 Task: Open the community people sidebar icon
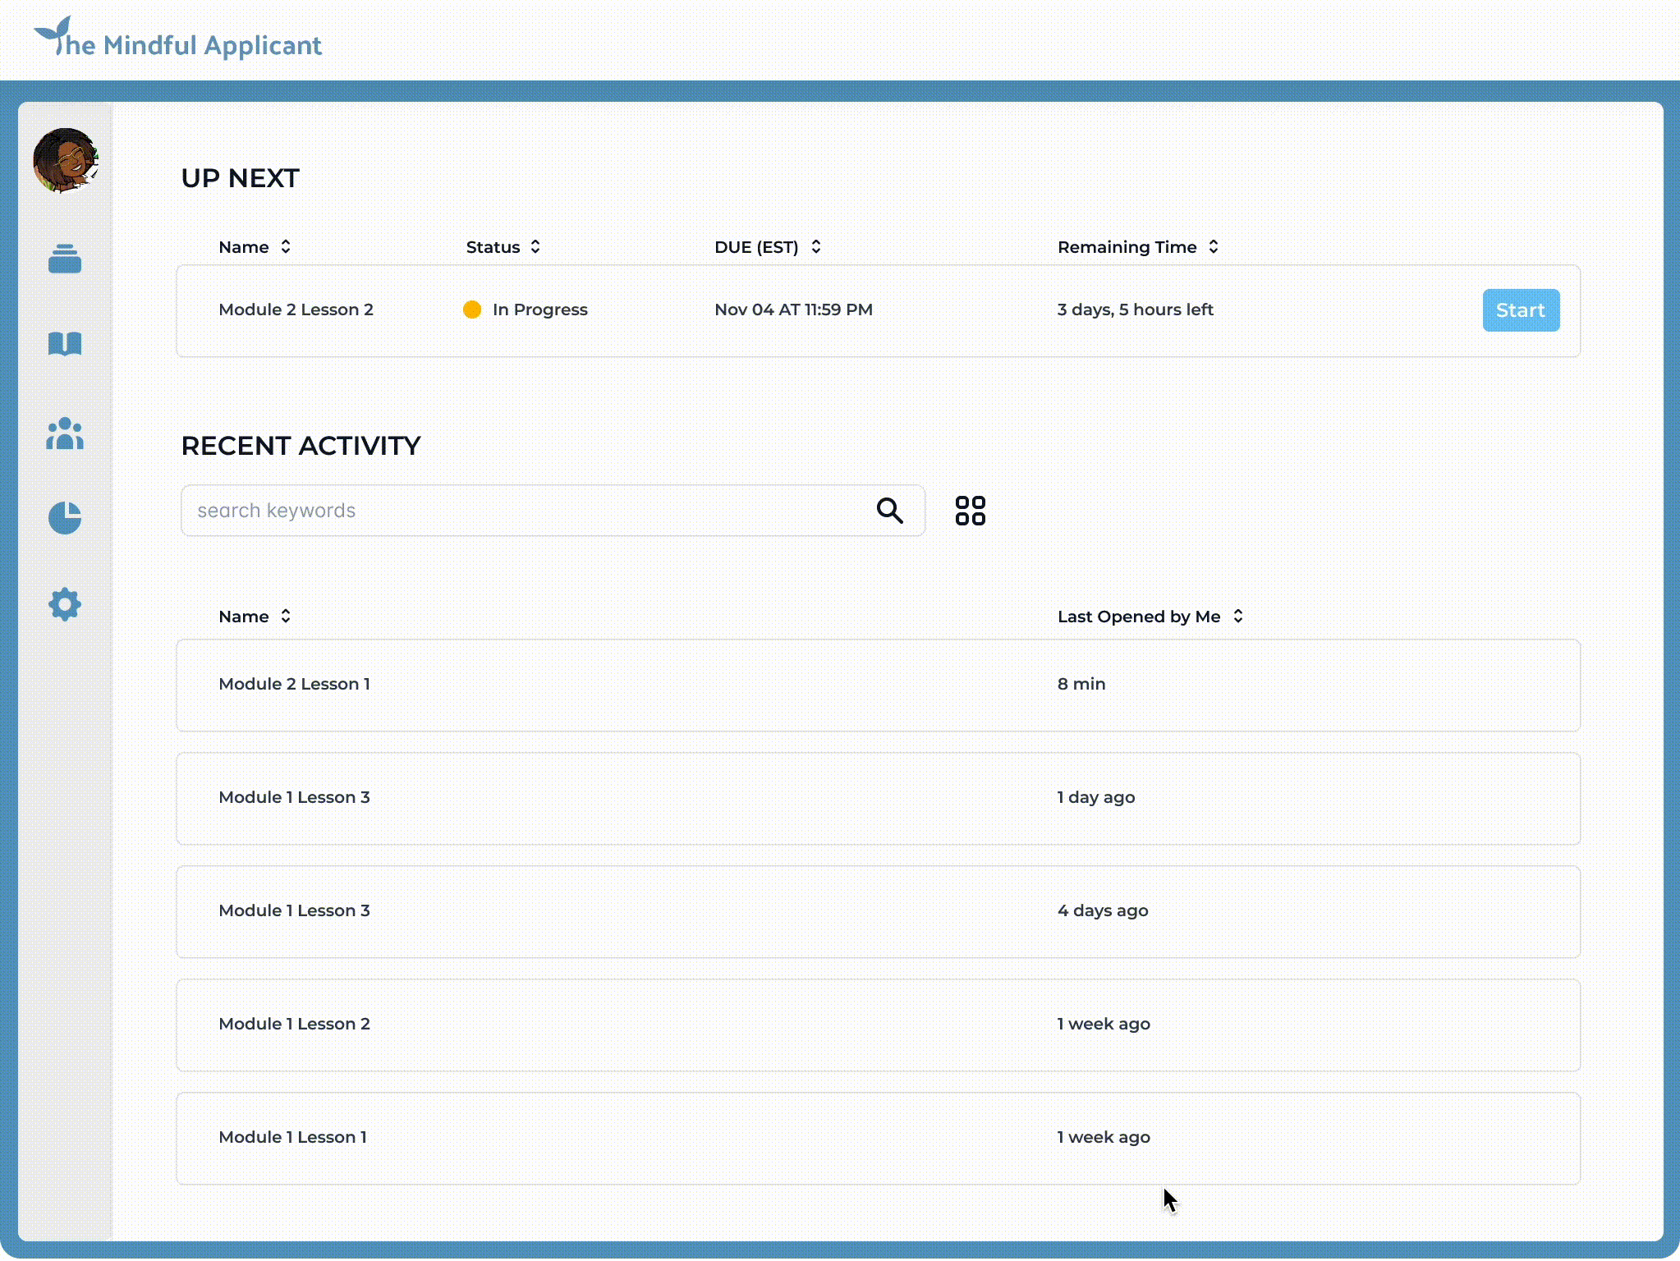pos(65,433)
